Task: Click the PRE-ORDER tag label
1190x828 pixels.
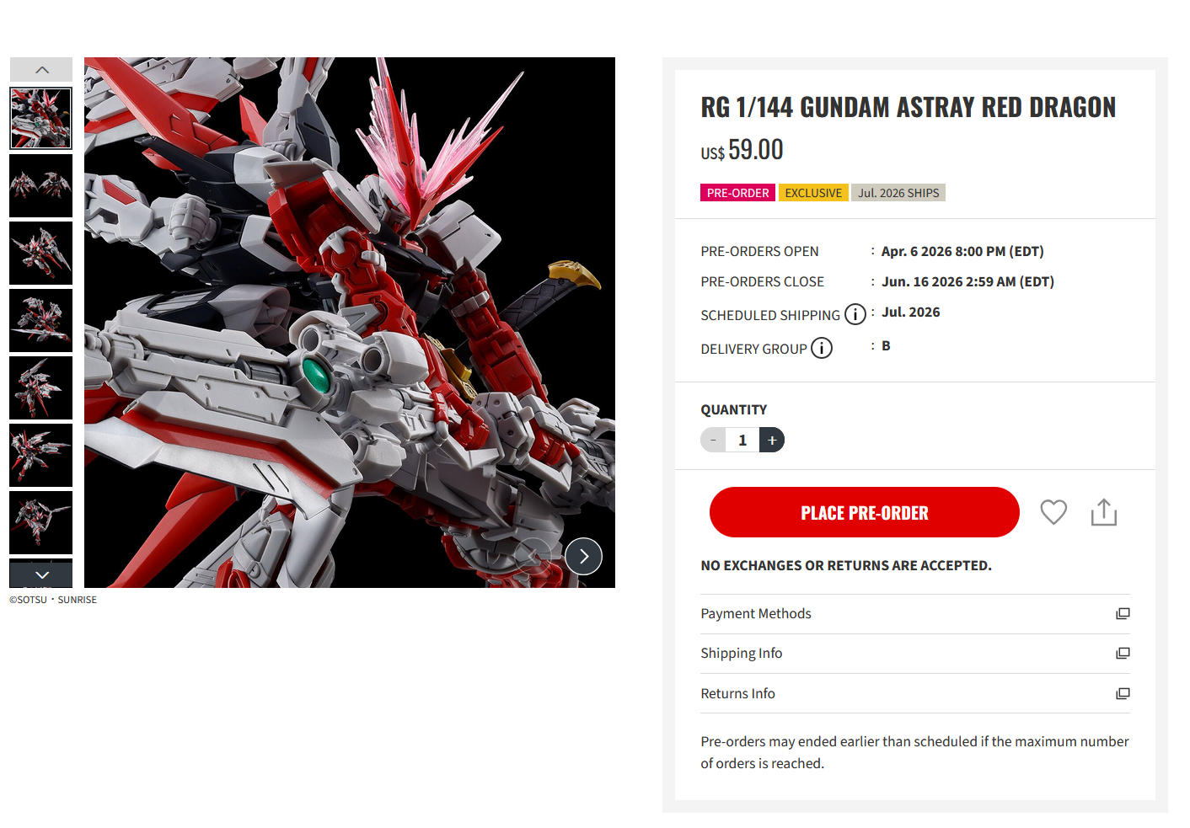Action: click(737, 193)
